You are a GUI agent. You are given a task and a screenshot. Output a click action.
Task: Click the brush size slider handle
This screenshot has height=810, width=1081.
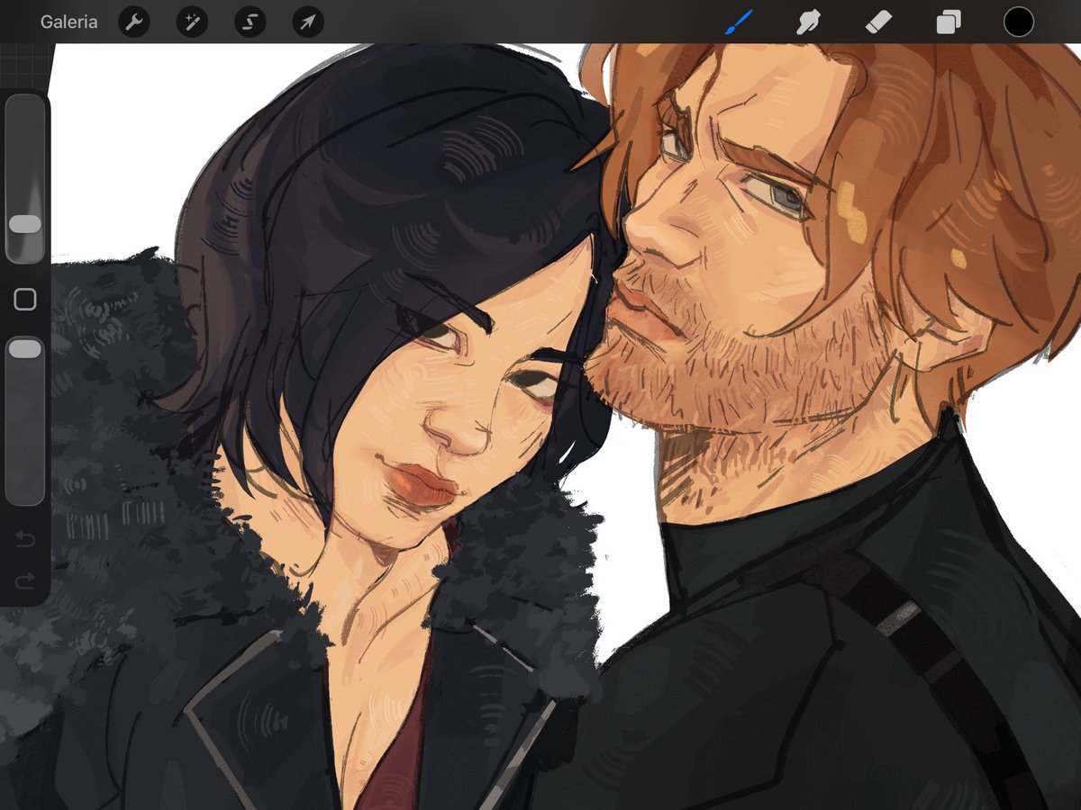25,224
